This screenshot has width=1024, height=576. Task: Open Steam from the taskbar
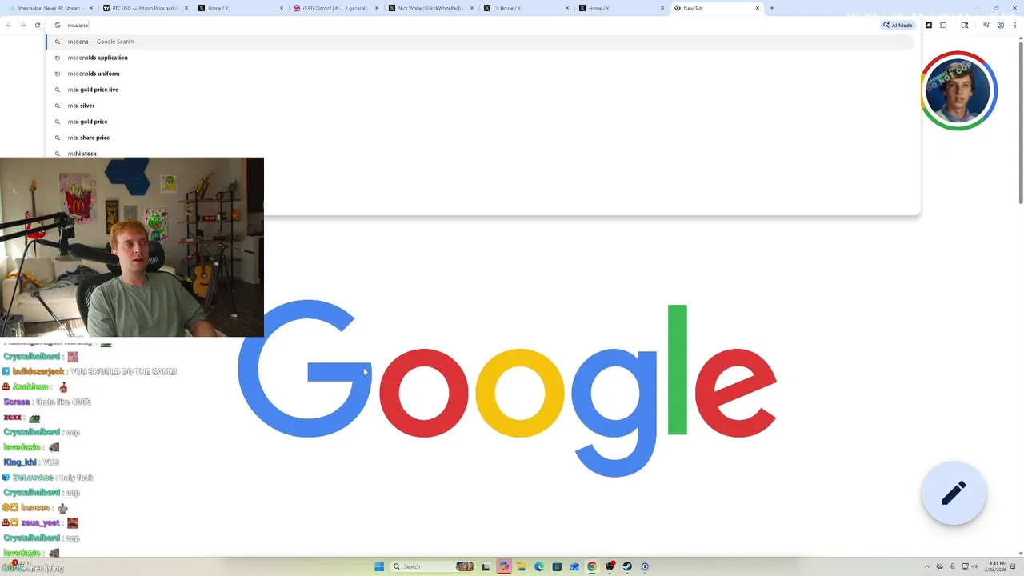click(x=627, y=566)
